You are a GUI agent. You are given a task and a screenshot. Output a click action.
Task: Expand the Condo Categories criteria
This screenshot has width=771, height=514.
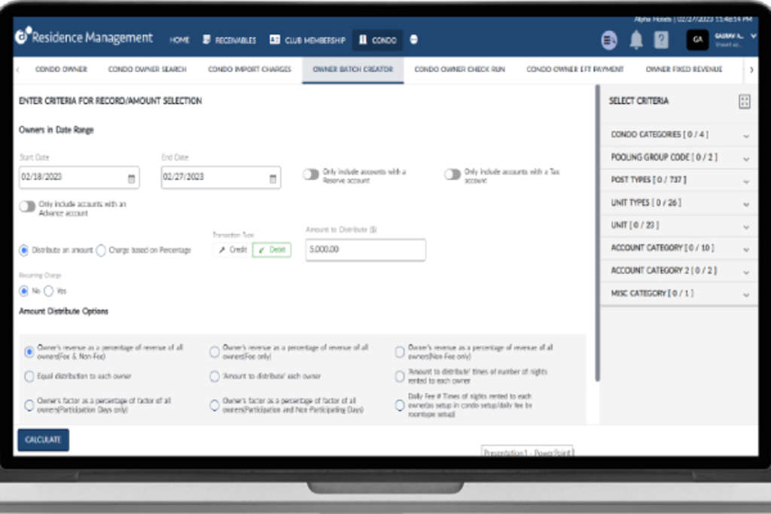[745, 135]
